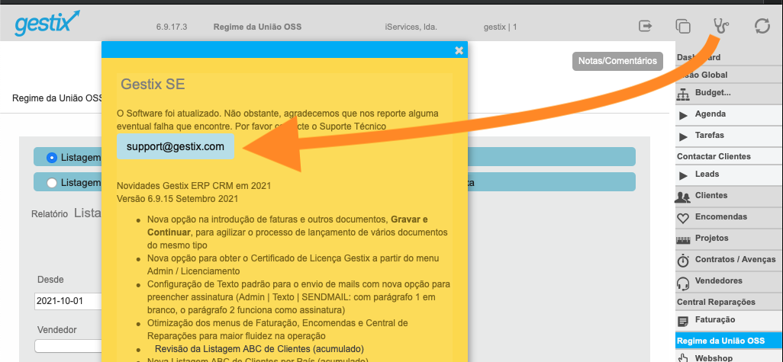
Task: Click version number 6.9.17.3 in header
Action: [171, 27]
